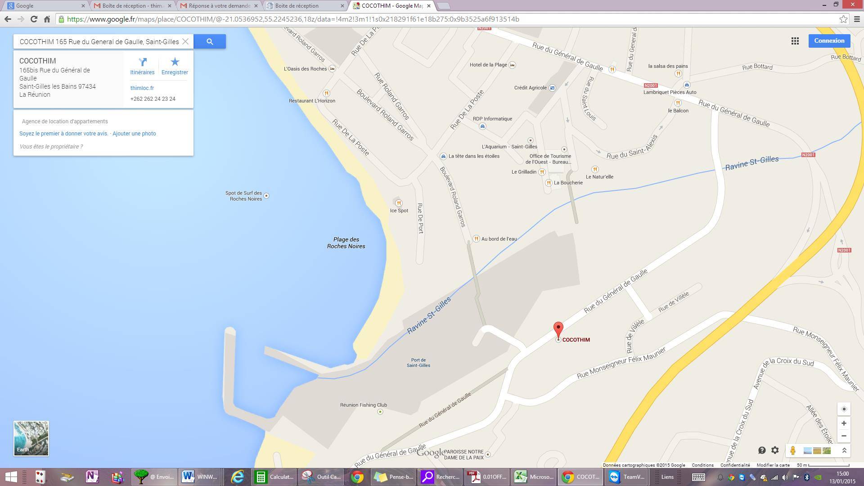
Task: Open the thimloc.fr website link
Action: 142,88
